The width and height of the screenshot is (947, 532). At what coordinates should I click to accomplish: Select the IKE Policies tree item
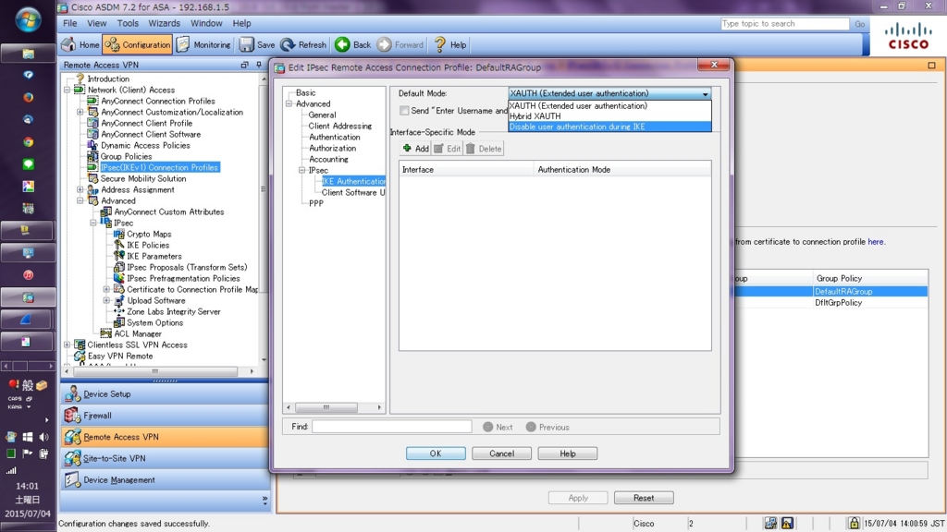coord(148,245)
